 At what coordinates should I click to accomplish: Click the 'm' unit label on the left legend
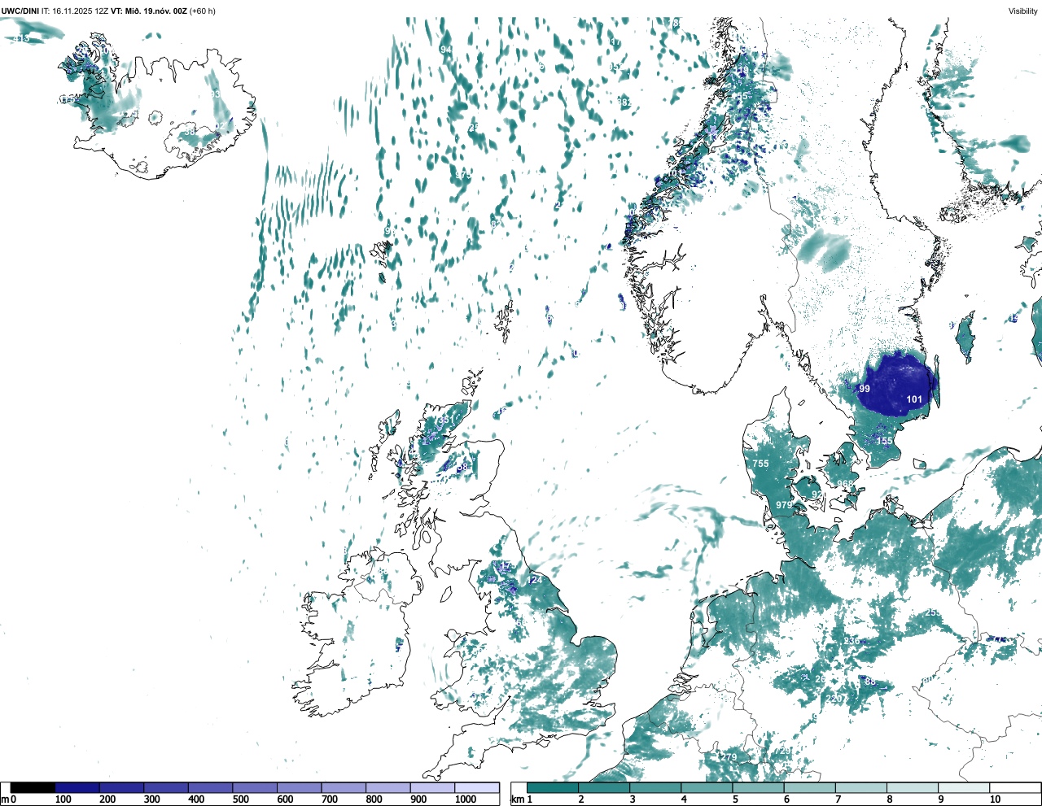(5, 799)
